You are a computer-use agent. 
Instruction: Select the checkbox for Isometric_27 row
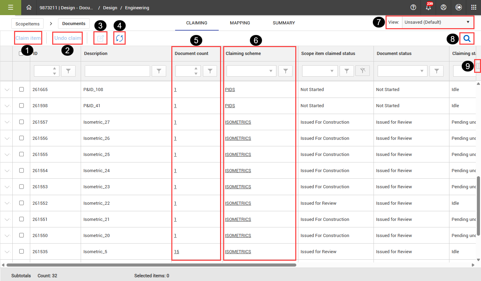click(22, 122)
